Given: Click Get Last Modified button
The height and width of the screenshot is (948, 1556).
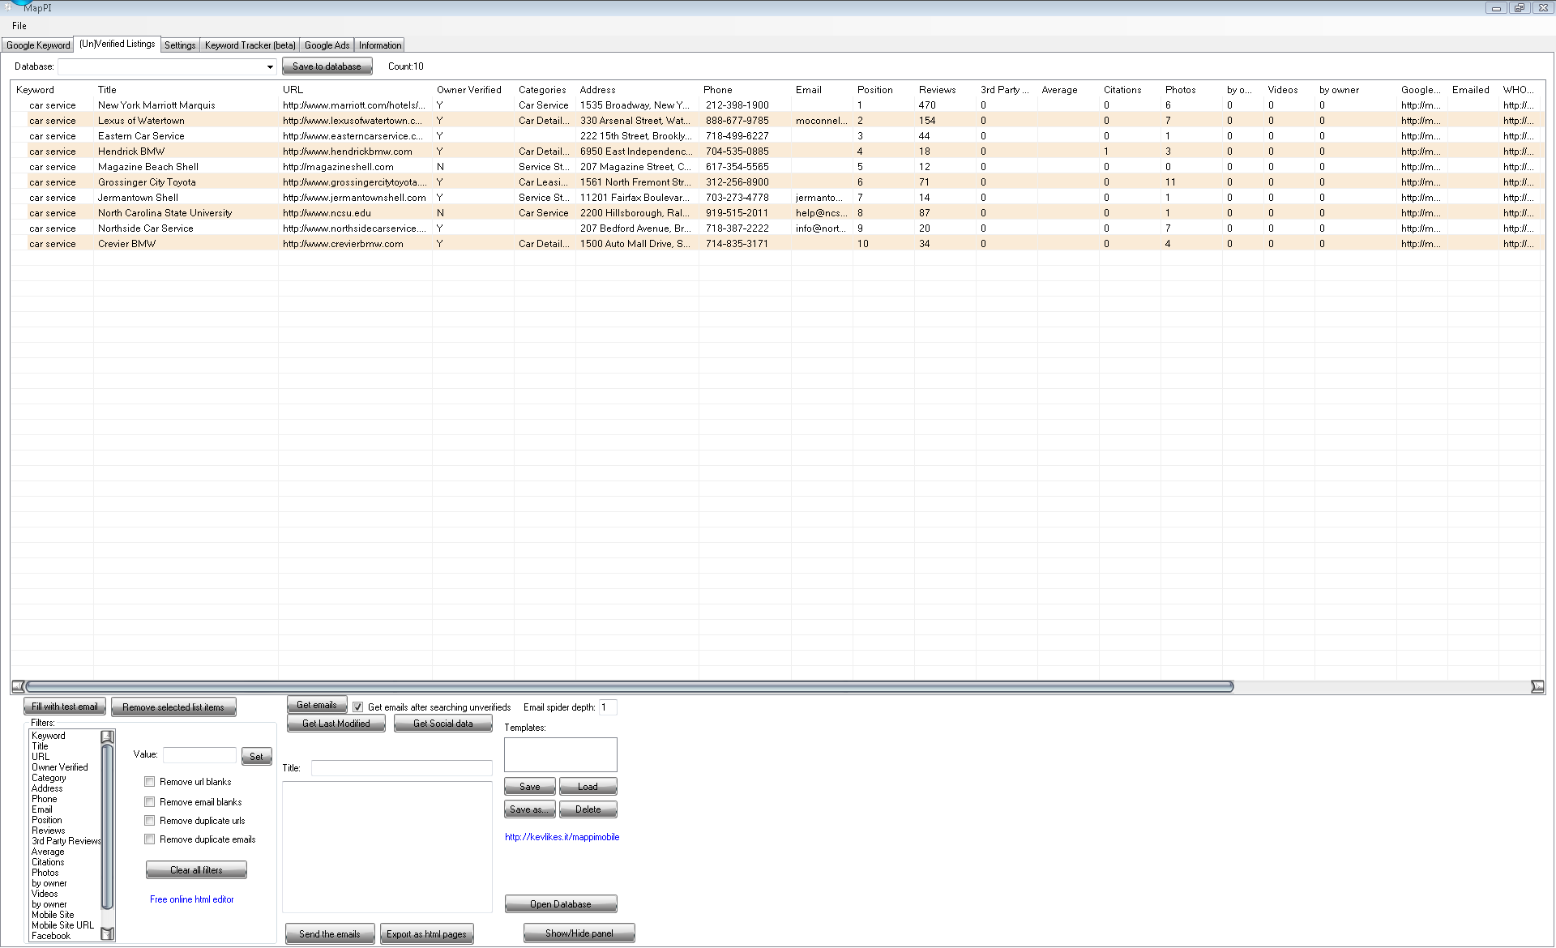Looking at the screenshot, I should click(336, 724).
